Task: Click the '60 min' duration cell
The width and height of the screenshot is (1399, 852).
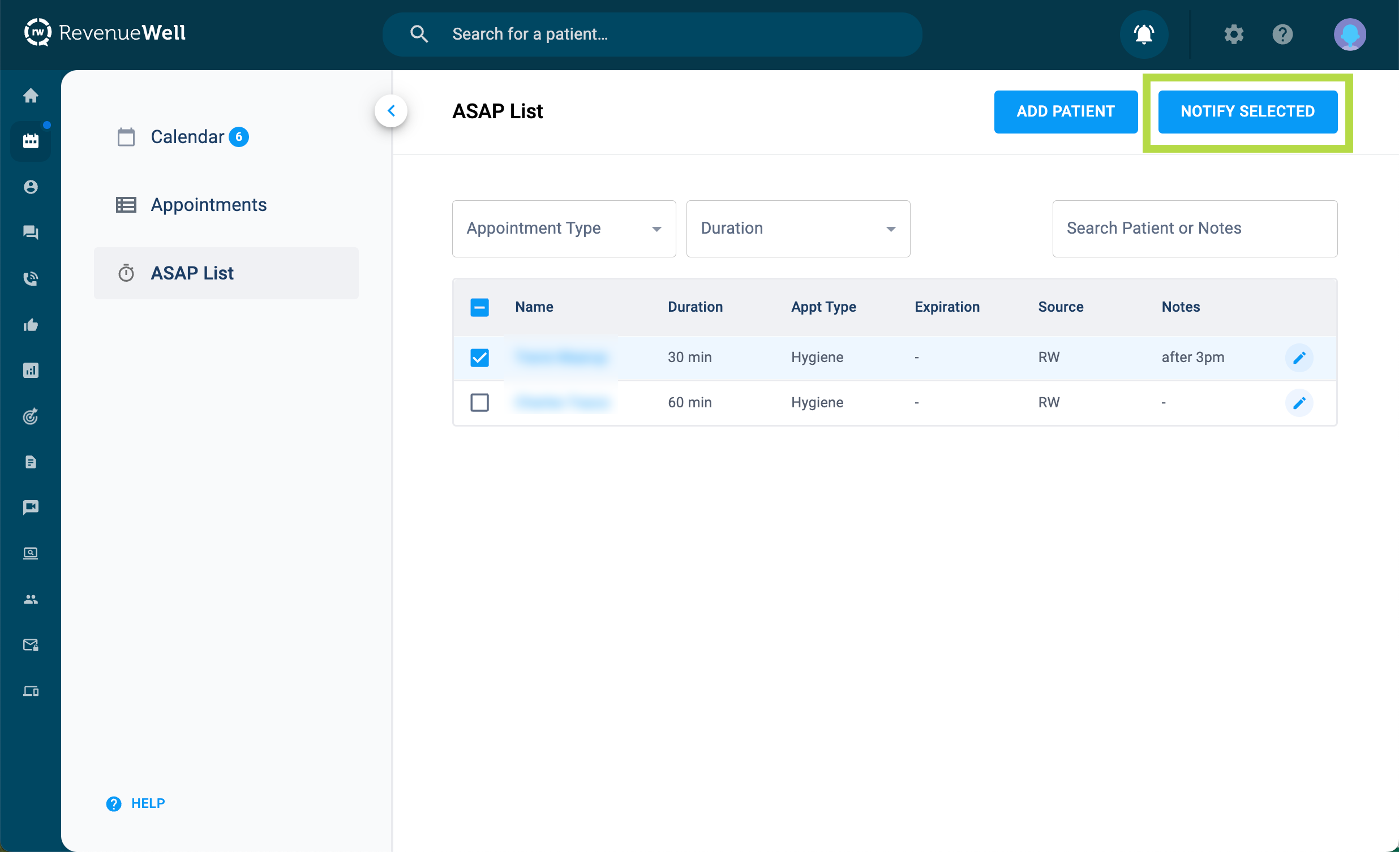Action: tap(689, 402)
